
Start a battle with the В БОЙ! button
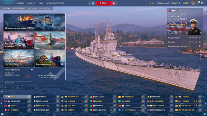103,3
